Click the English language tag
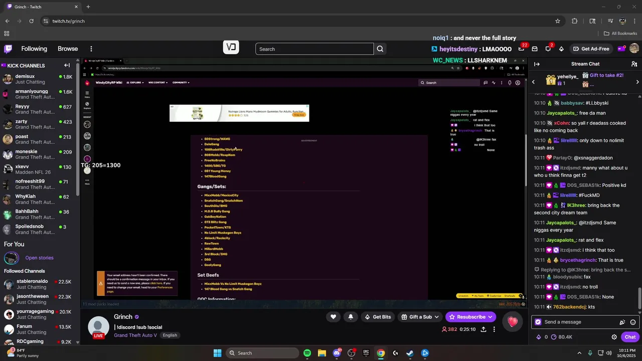The image size is (642, 361). click(x=170, y=335)
